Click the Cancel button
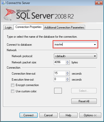104x122 pixels. coord(48,115)
